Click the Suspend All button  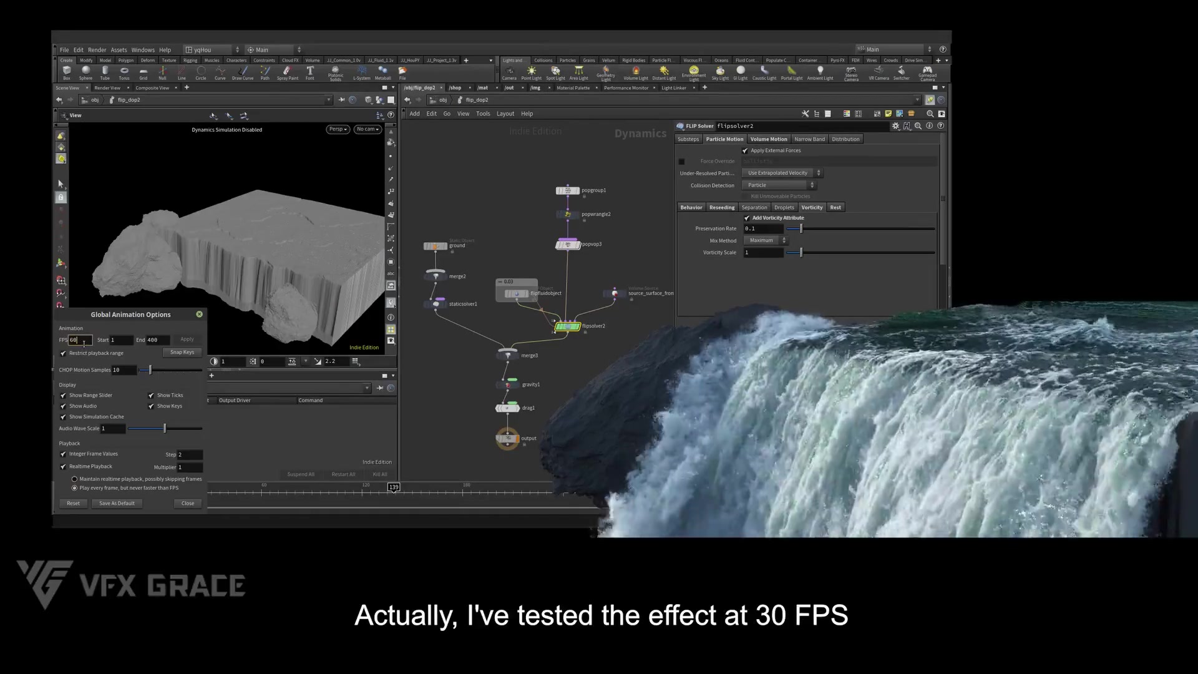pyautogui.click(x=301, y=474)
